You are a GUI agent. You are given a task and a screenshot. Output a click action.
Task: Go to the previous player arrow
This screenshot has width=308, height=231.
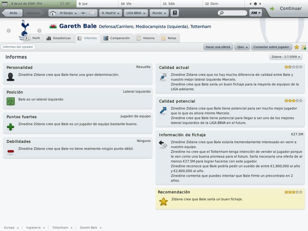tap(9, 30)
